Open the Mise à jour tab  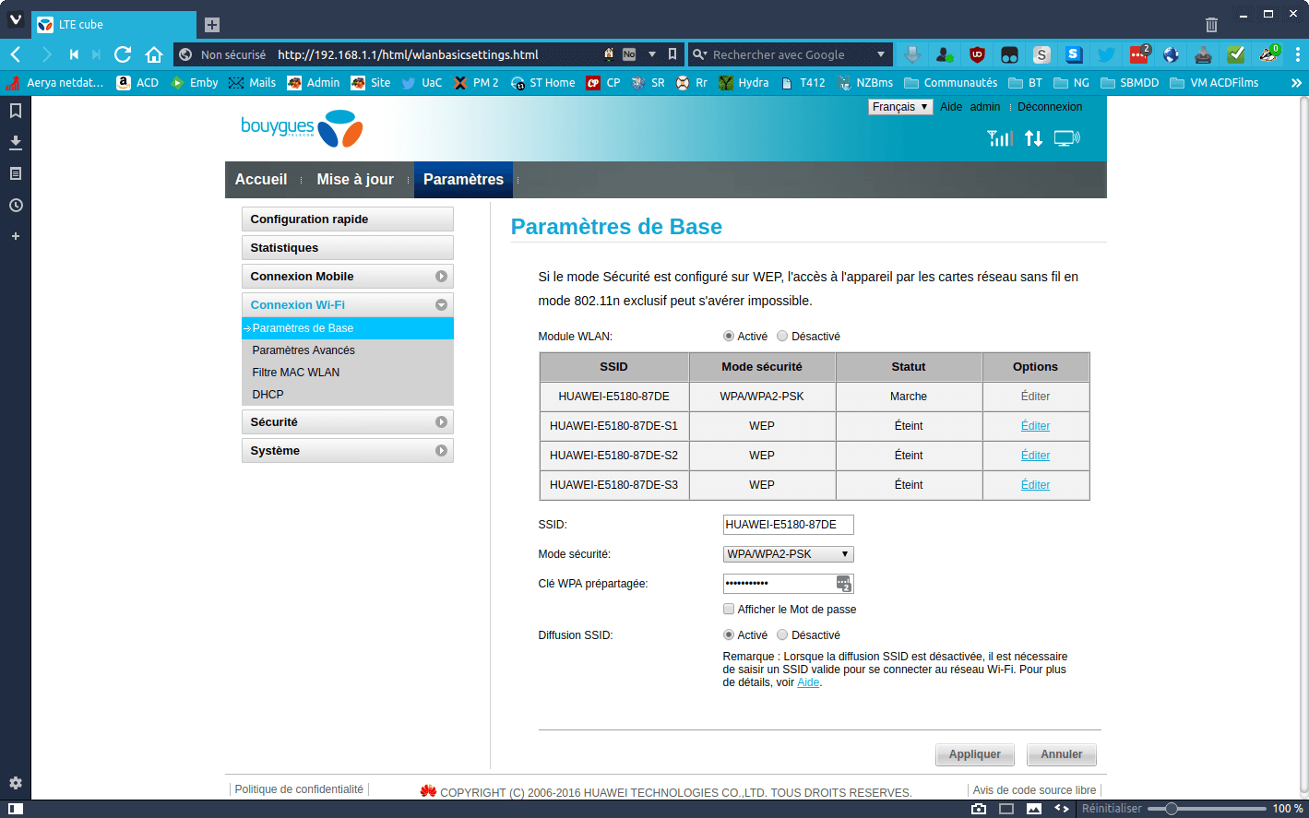pyautogui.click(x=355, y=180)
